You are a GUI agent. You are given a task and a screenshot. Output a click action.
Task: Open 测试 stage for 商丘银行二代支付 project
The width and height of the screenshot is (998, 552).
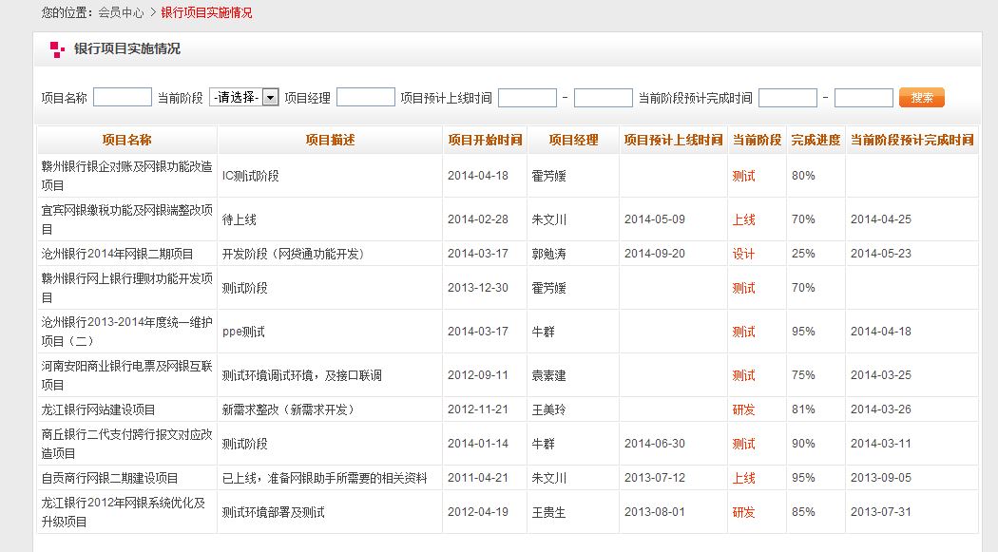point(743,444)
